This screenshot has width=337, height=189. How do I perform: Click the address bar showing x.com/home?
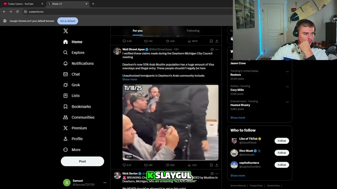pos(126,12)
